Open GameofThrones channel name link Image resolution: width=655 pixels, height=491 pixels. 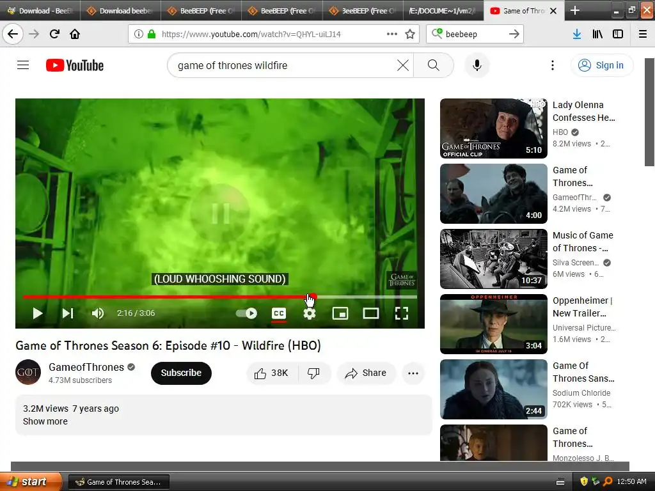pos(86,367)
